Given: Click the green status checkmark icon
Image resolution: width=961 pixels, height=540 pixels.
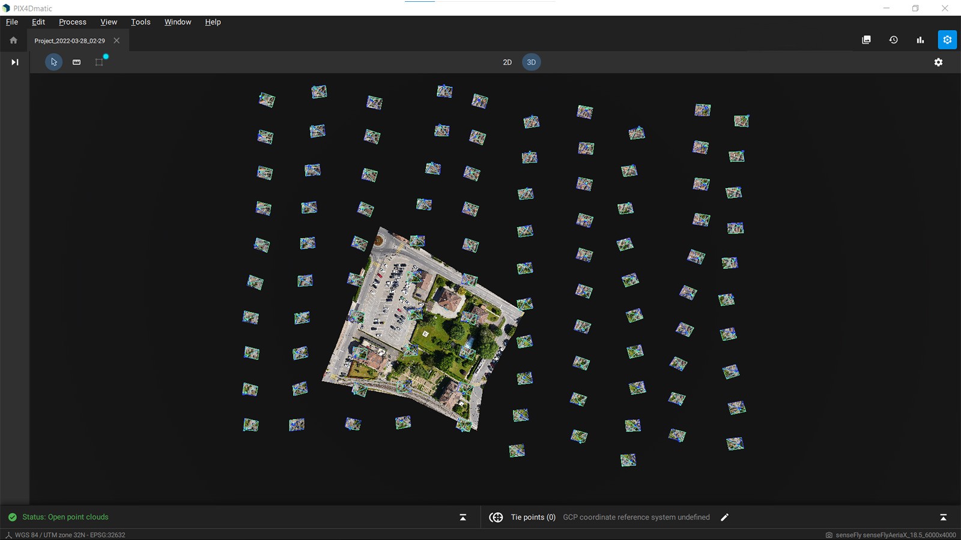Looking at the screenshot, I should tap(12, 517).
